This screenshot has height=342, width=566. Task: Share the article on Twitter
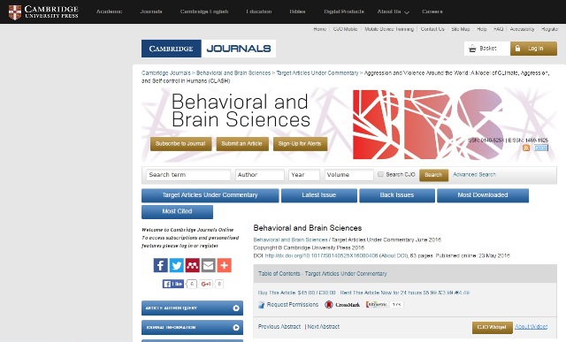point(177,265)
